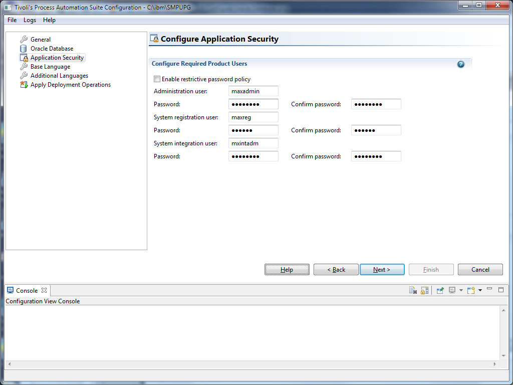Screen dimensions: 513x385
Task: Select the Console tab
Action: point(27,290)
